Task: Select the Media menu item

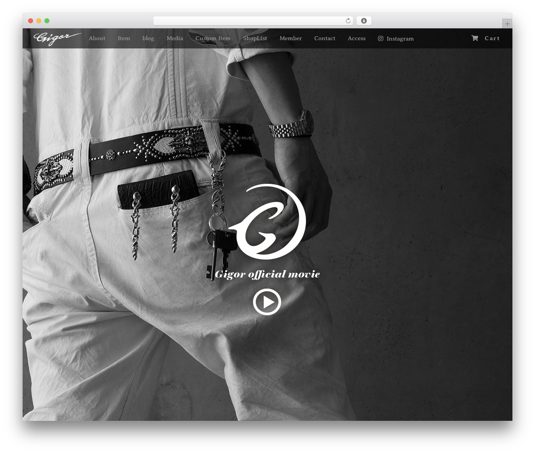Action: tap(175, 38)
